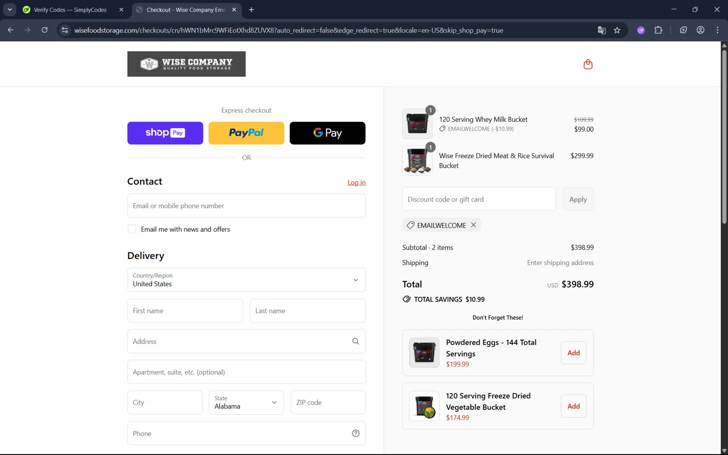
Task: Click the Log in link
Action: (x=356, y=182)
